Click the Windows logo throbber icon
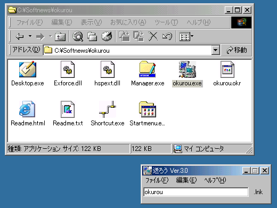 coord(241,22)
